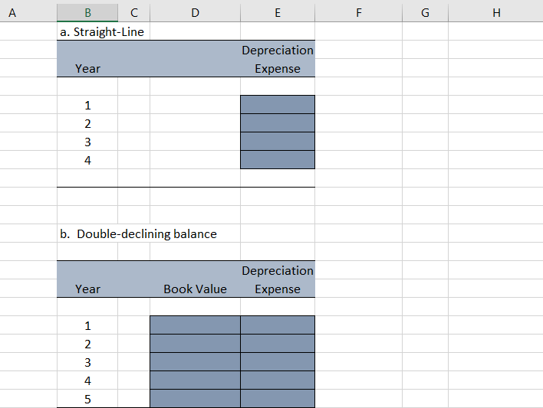Click the 'Book Value' header cell
The width and height of the screenshot is (543, 408).
click(x=196, y=289)
